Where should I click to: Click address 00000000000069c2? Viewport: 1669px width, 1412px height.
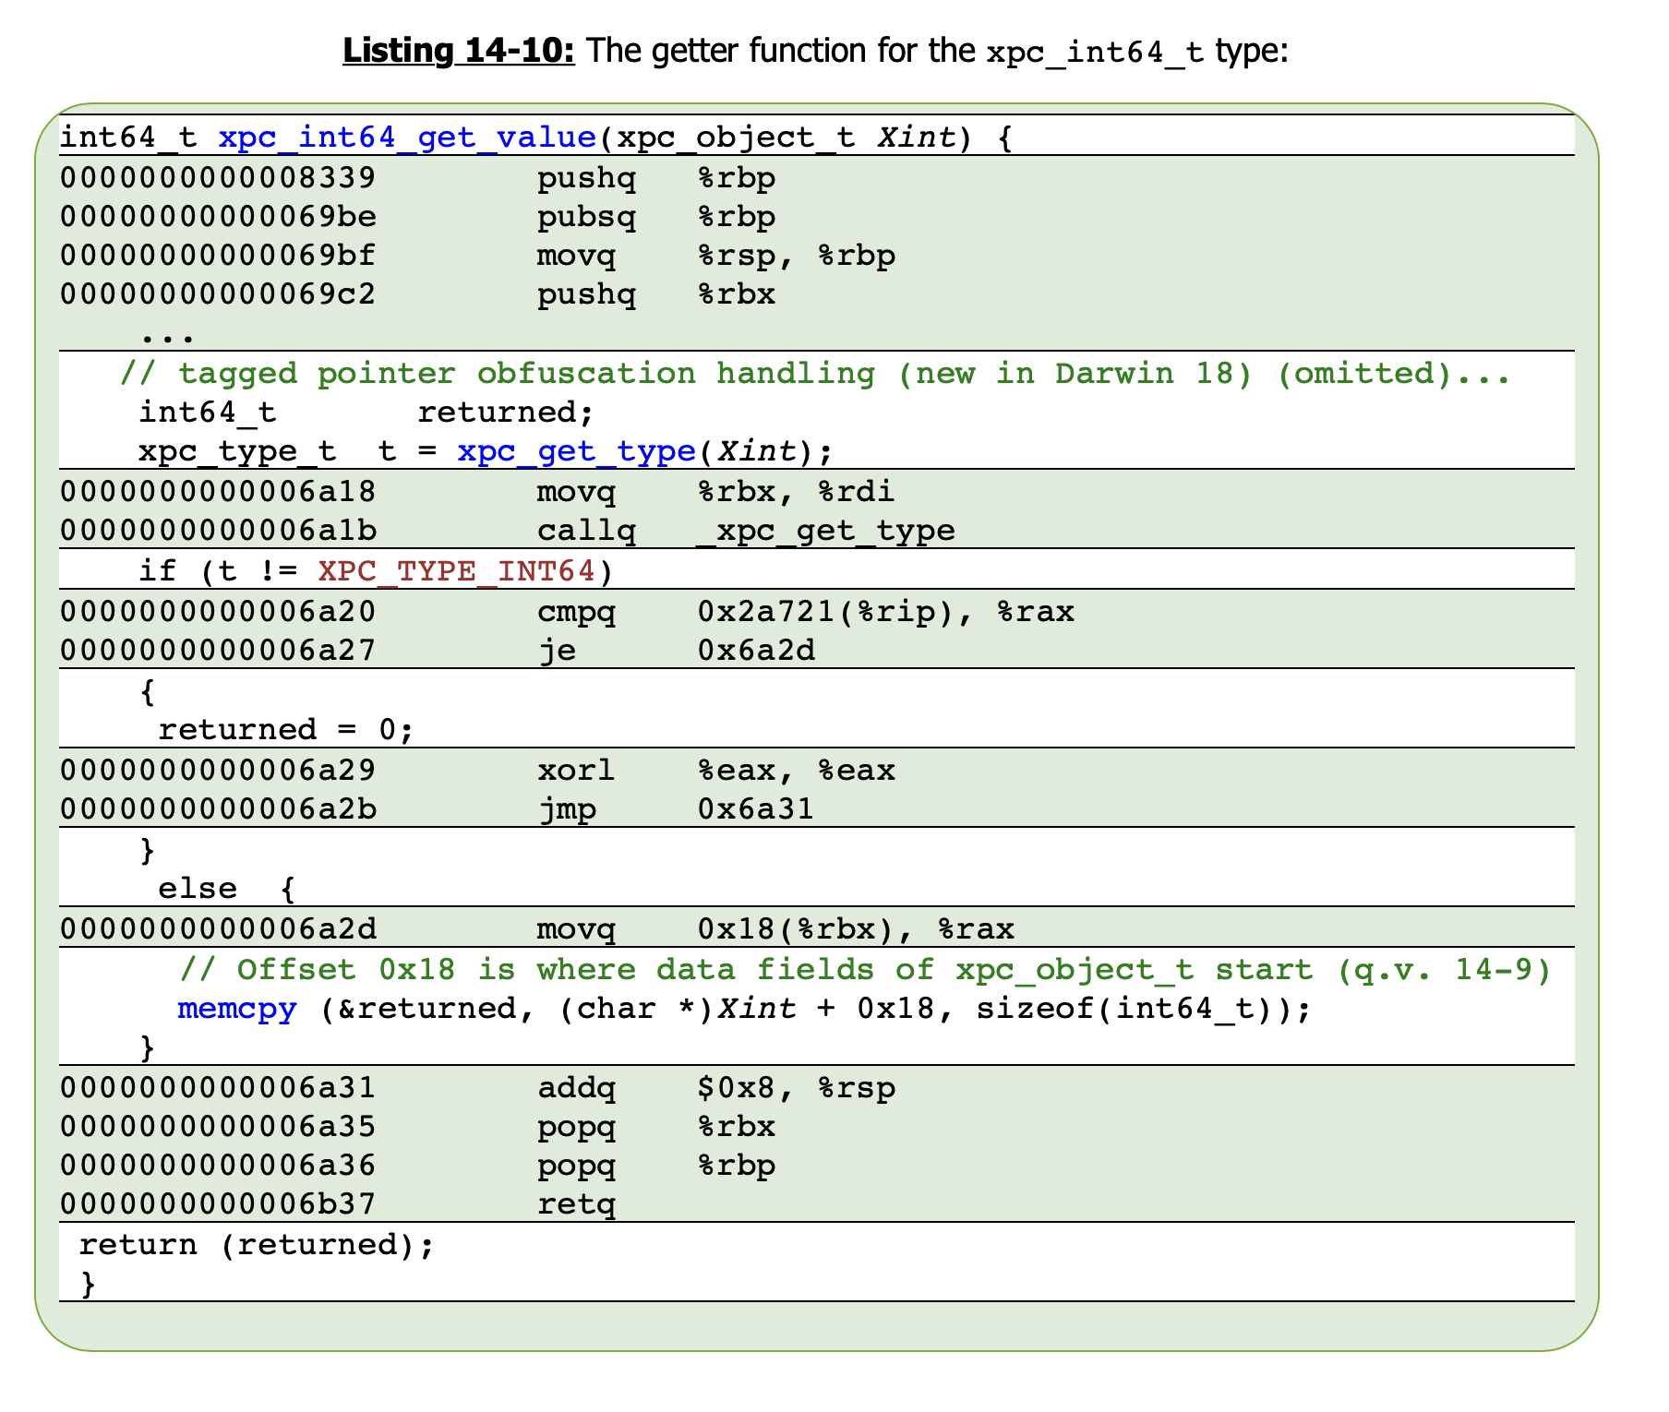(219, 294)
